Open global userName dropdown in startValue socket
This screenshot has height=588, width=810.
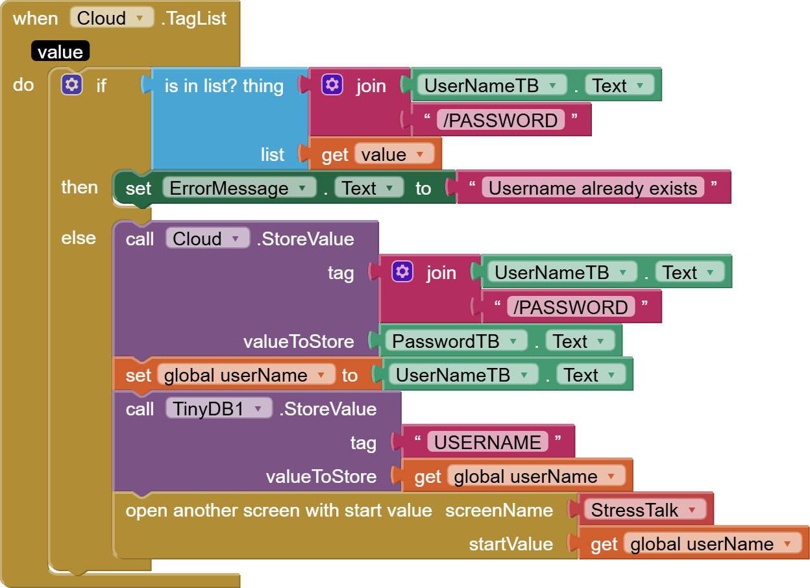pyautogui.click(x=713, y=544)
